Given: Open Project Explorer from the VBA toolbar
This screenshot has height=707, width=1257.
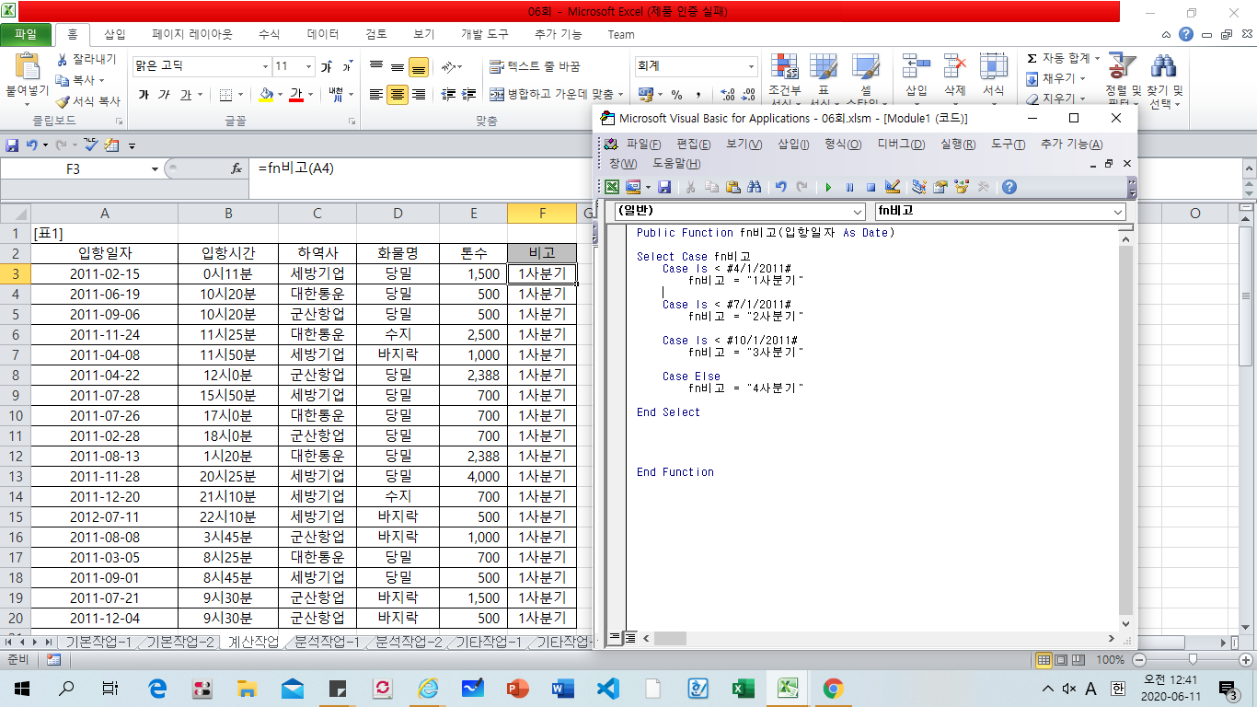Looking at the screenshot, I should pos(918,187).
